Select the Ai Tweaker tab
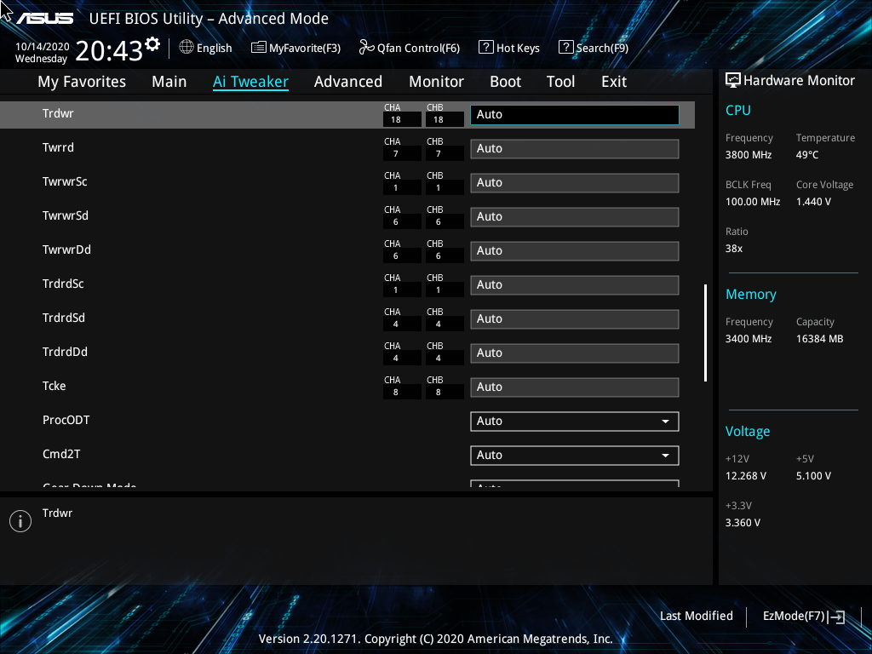872x654 pixels. [x=251, y=82]
